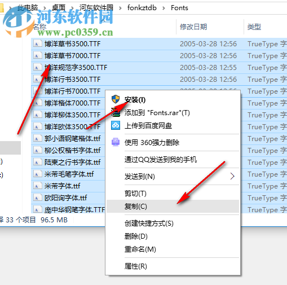Click the font file icon of 米芾毛笔字体.ttf
This screenshot has height=285, width=287.
pyautogui.click(x=38, y=174)
